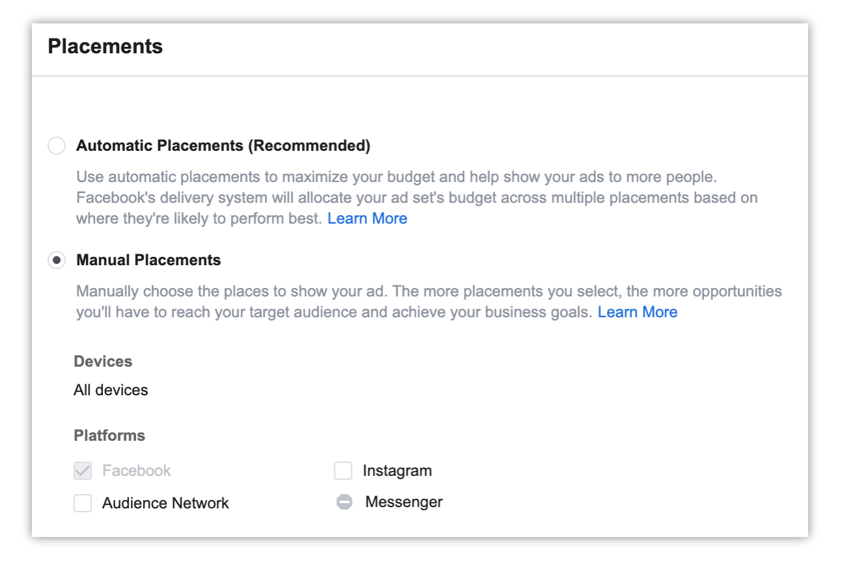The width and height of the screenshot is (842, 563).
Task: Open Learn More link under Manual Placements
Action: coord(638,312)
